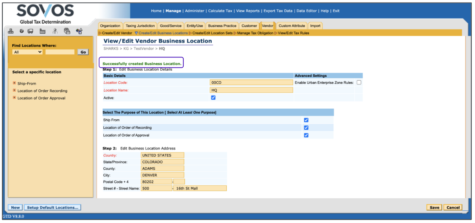Screen dimensions: 475x223
Task: Click the organization hierarchy icon
Action: coord(11,31)
